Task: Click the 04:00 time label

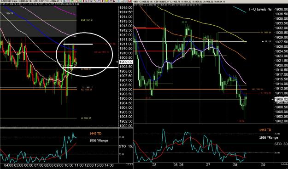Action: [x=9, y=165]
